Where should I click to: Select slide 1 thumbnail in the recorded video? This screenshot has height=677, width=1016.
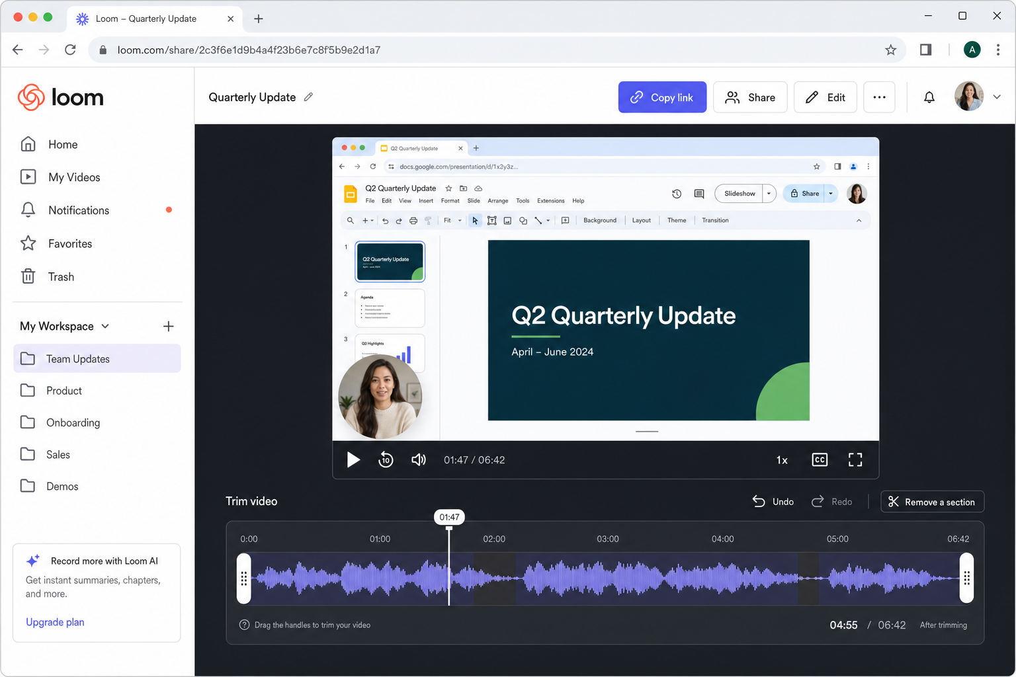tap(390, 262)
